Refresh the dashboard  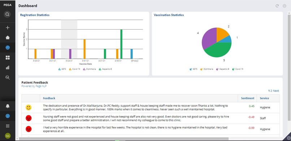[x=277, y=6]
